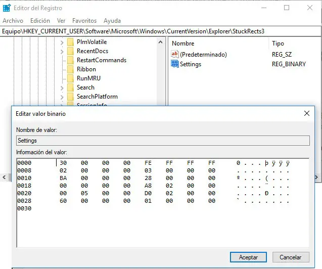Screen dimensions: 322x269
Task: Expand the PlmVolatile key
Action: pyautogui.click(x=62, y=42)
